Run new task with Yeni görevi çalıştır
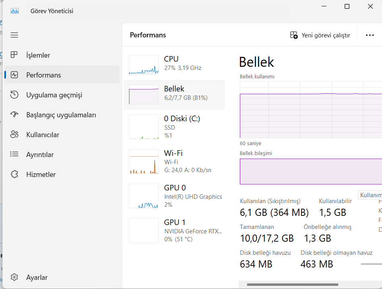 point(320,35)
